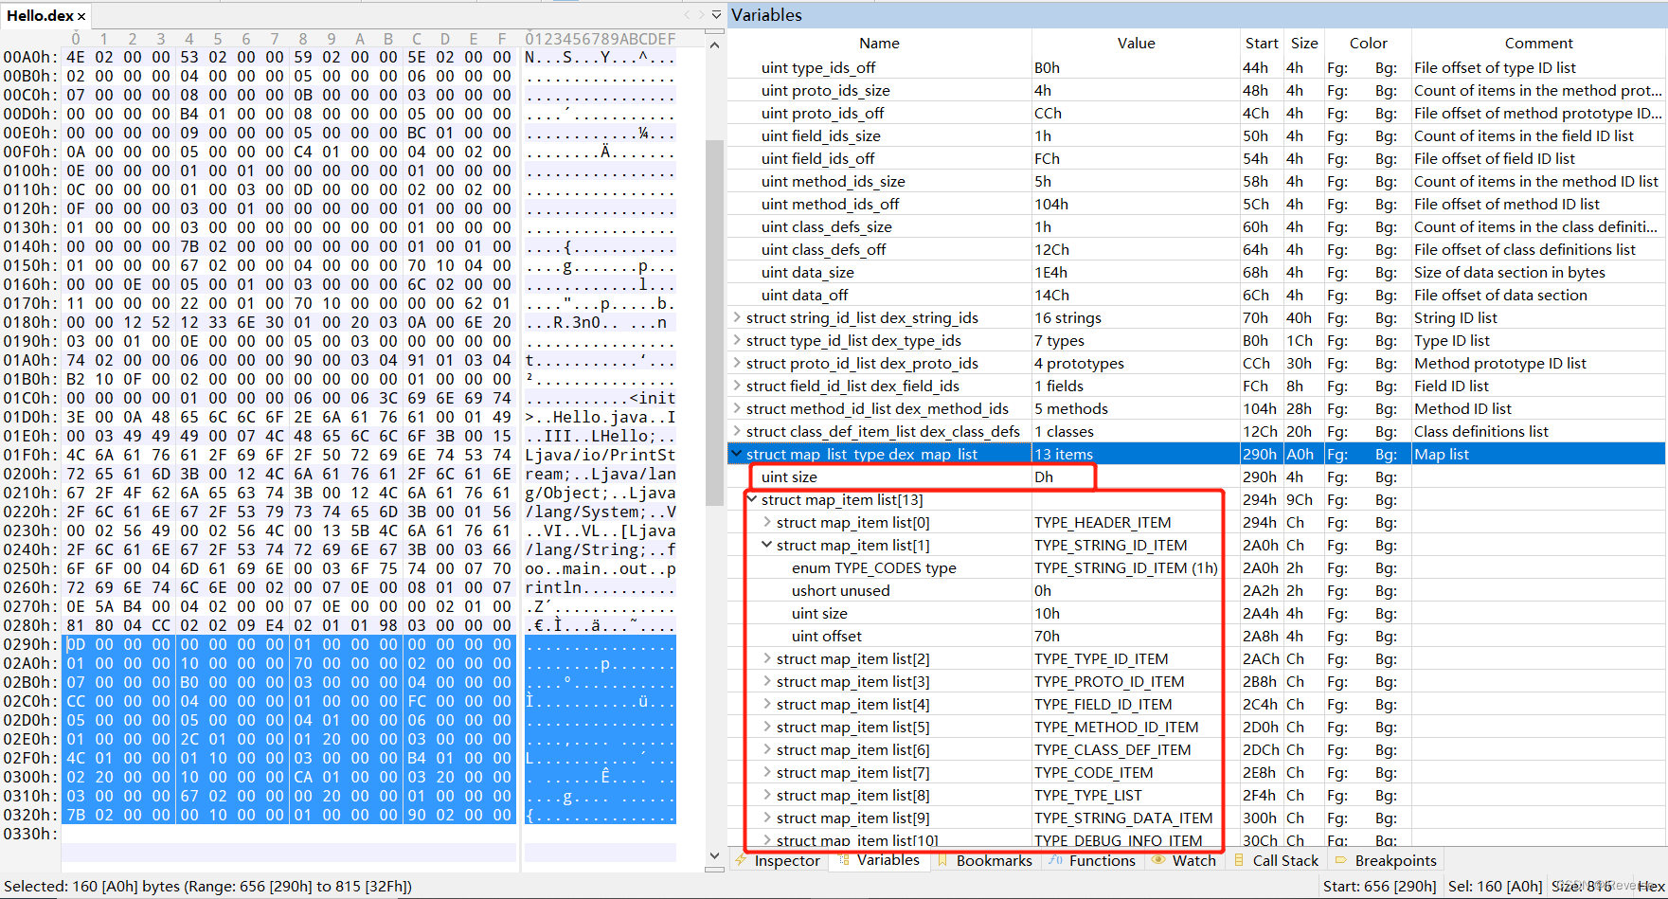This screenshot has height=899, width=1668.
Task: Expand struct class_def_item_list dex_class_defs
Action: [x=737, y=431]
